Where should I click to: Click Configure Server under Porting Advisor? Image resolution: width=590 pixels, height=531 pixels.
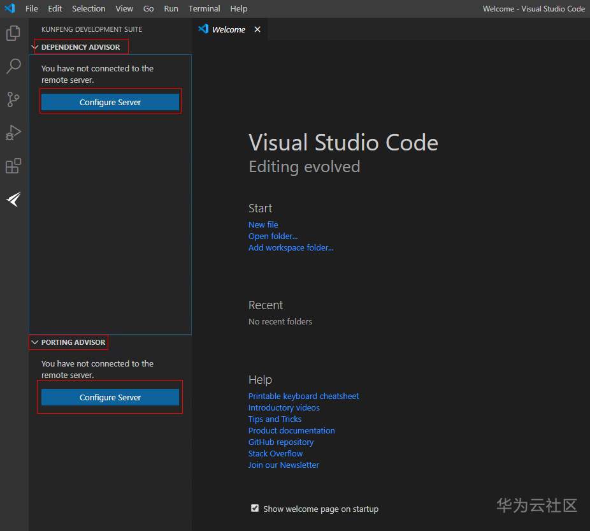coord(110,397)
